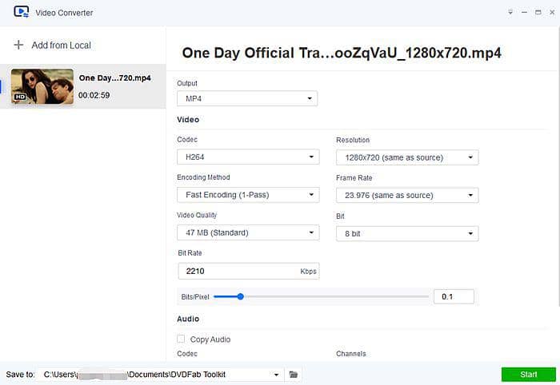
Task: Close the Video Converter window
Action: [550, 13]
